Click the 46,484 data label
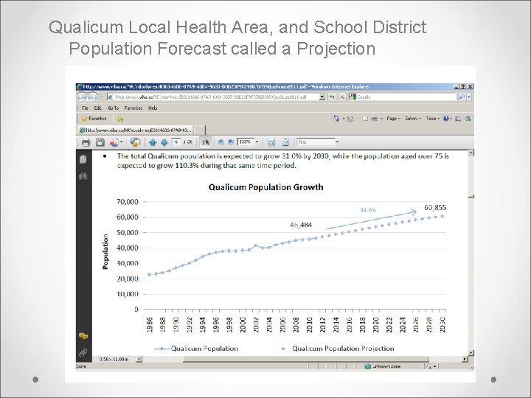 point(301,225)
